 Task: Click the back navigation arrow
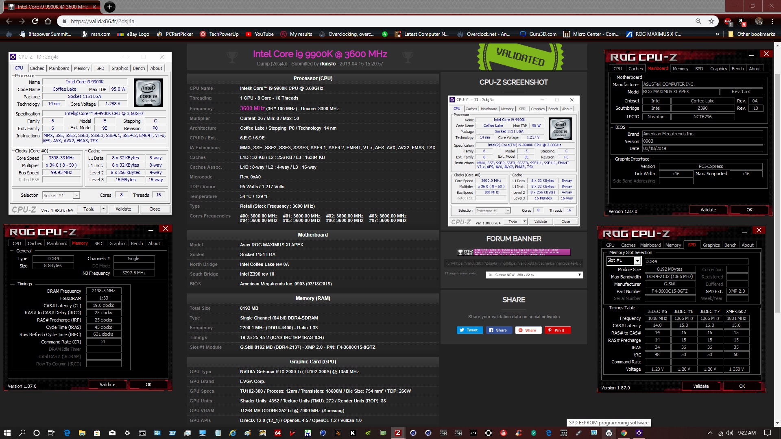[9, 21]
